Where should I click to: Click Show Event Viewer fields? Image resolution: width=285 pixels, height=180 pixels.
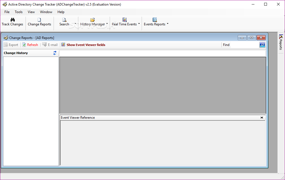click(x=83, y=45)
